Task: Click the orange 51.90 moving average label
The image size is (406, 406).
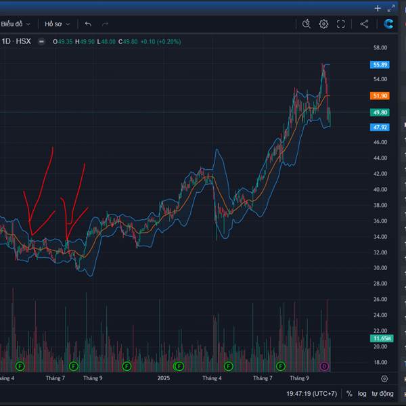Action: pyautogui.click(x=380, y=96)
